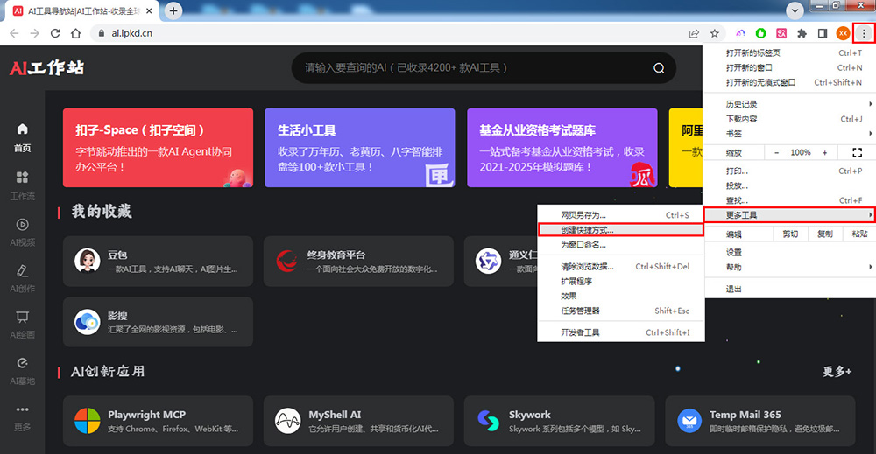Click 剪切 in the edit row

pos(790,234)
